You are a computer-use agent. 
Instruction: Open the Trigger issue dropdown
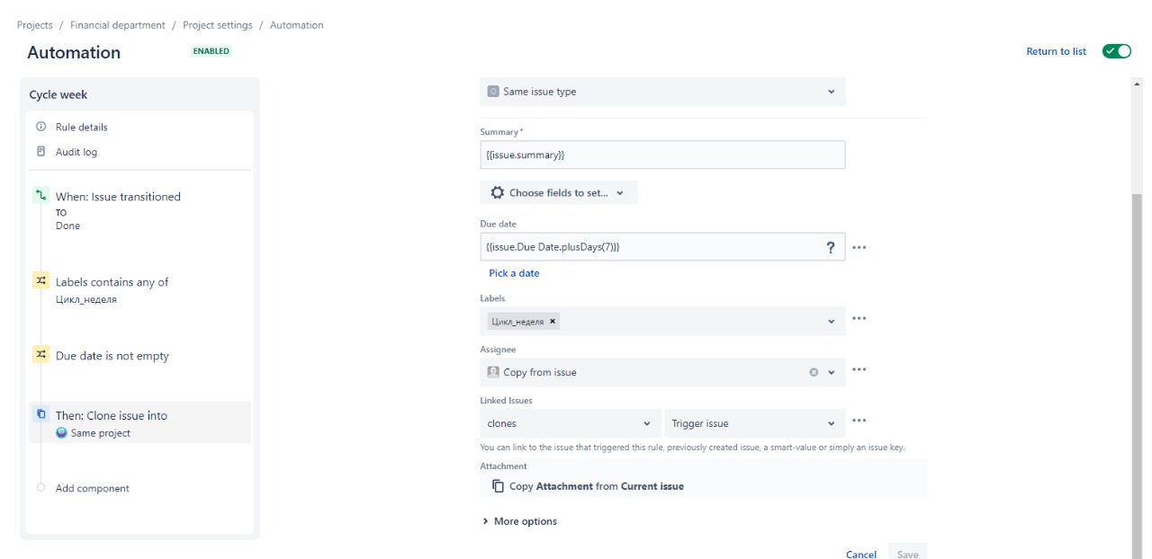coord(755,423)
